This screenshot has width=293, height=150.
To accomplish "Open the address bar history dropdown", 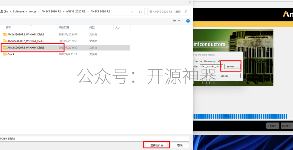I will pos(132,12).
